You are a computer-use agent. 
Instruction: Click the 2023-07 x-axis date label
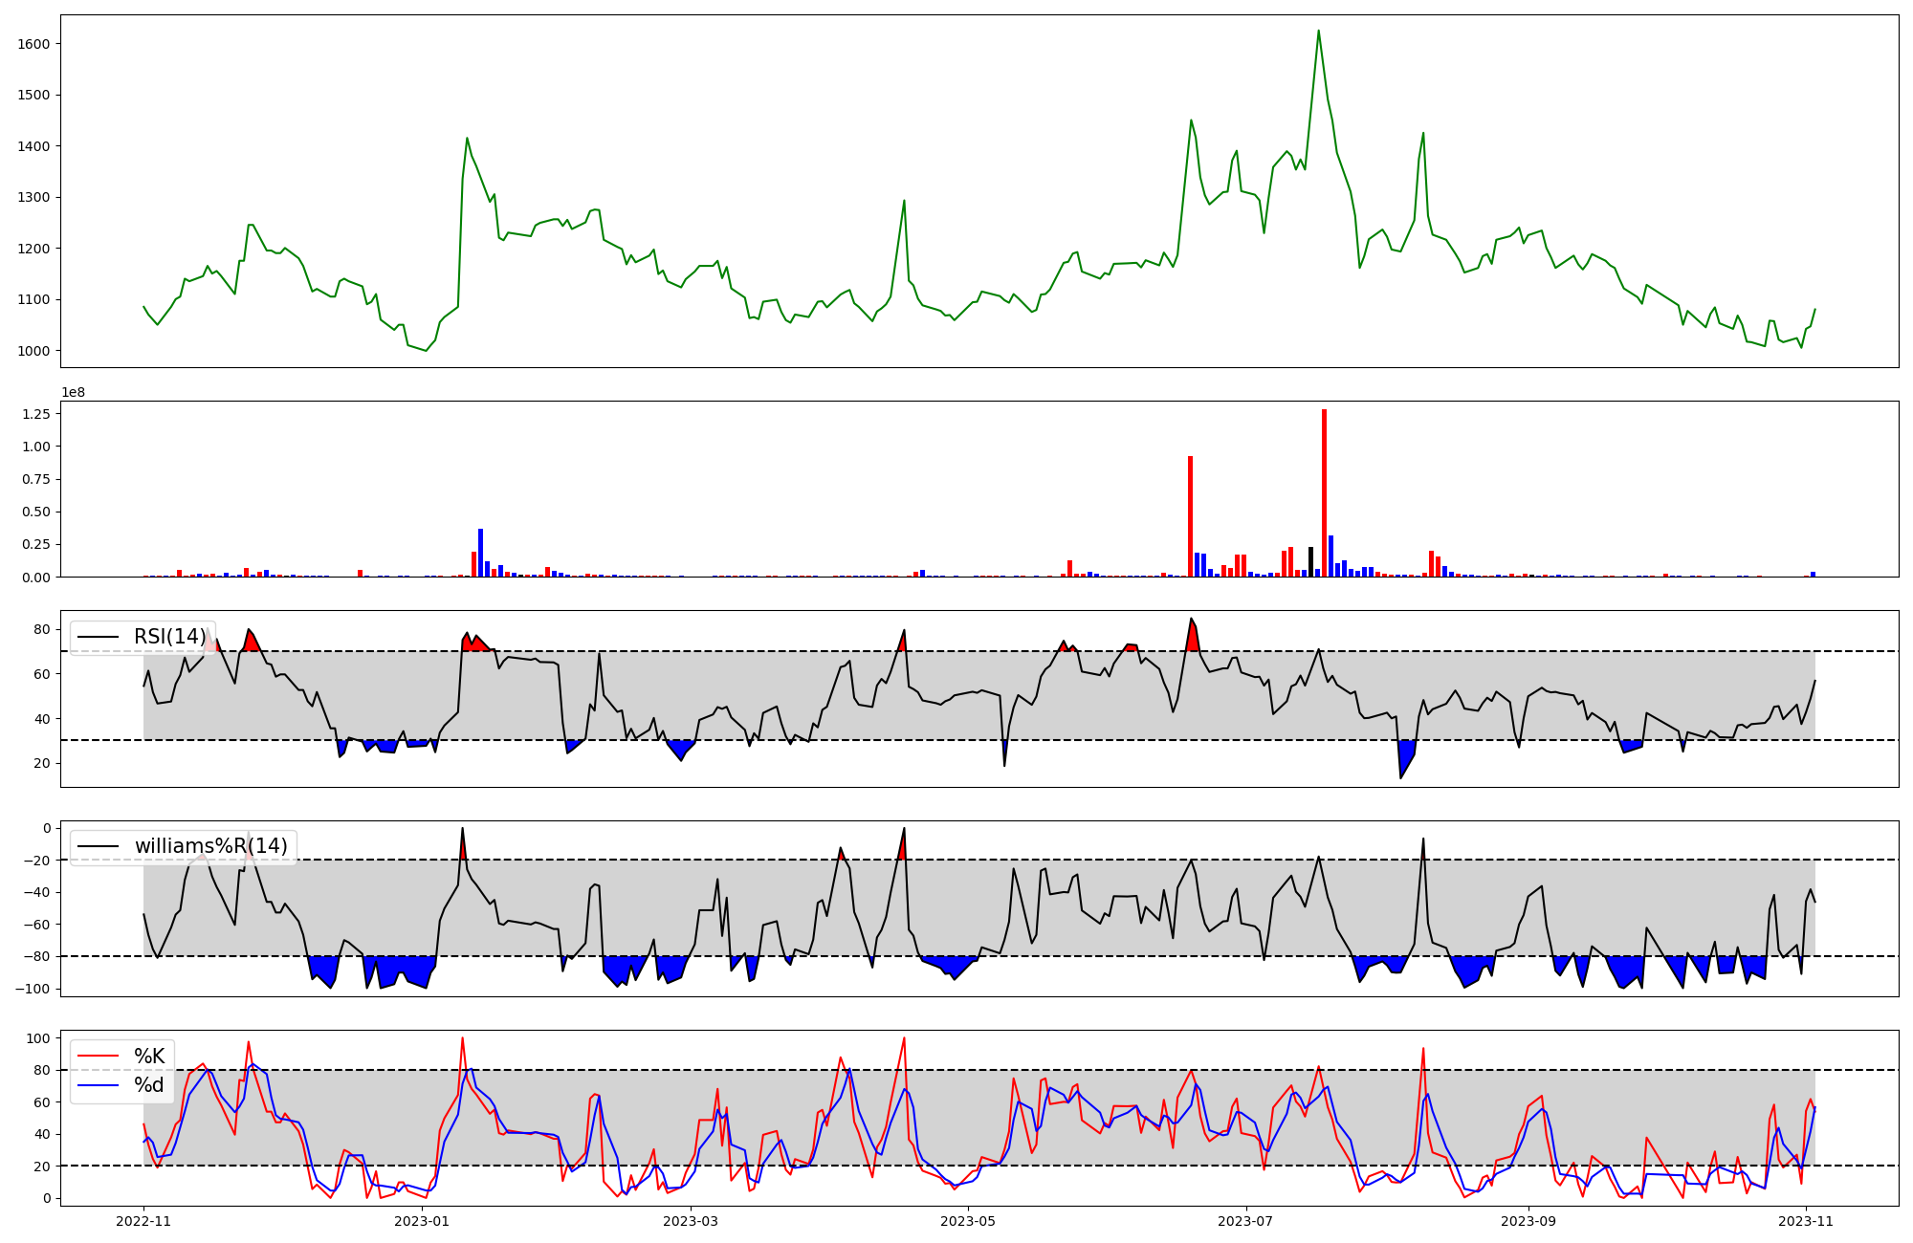coord(1246,1221)
